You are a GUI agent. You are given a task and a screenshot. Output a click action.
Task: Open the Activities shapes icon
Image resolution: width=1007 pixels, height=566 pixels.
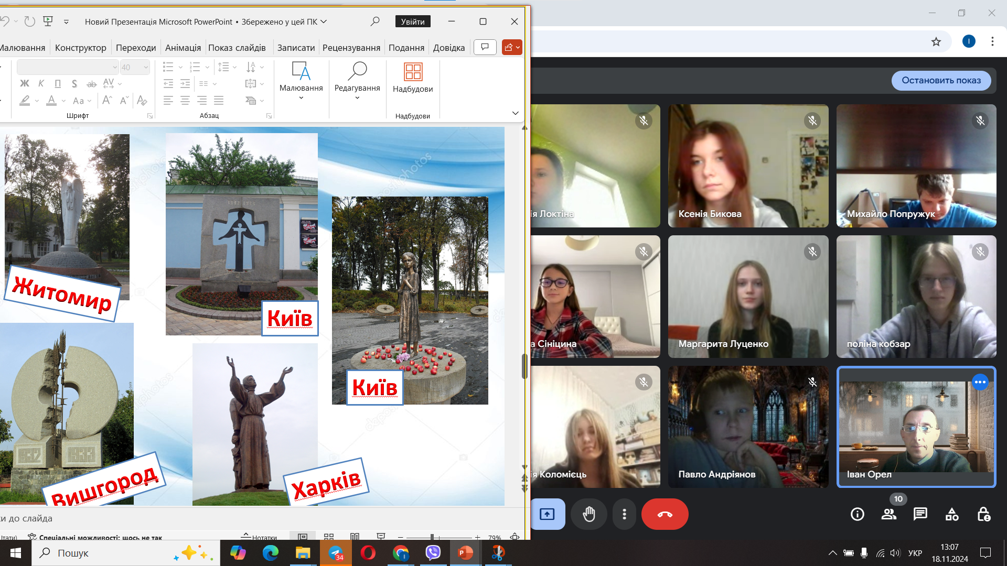click(x=952, y=514)
